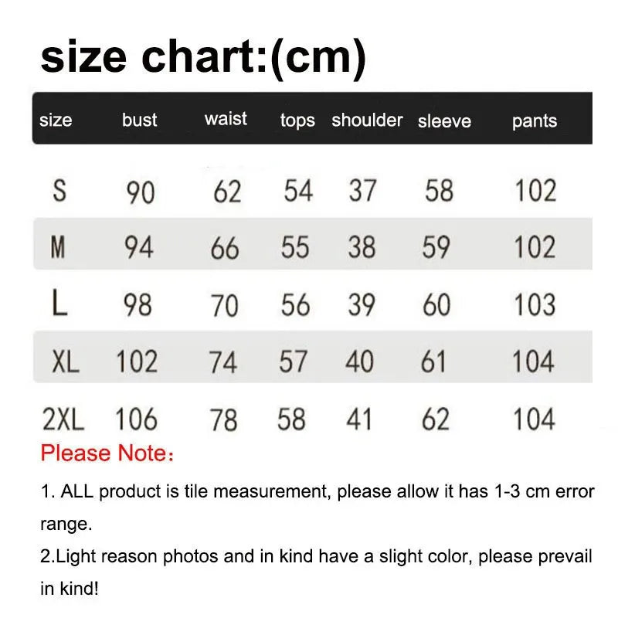Select the XL size row label
The image size is (618, 618).
point(66,362)
